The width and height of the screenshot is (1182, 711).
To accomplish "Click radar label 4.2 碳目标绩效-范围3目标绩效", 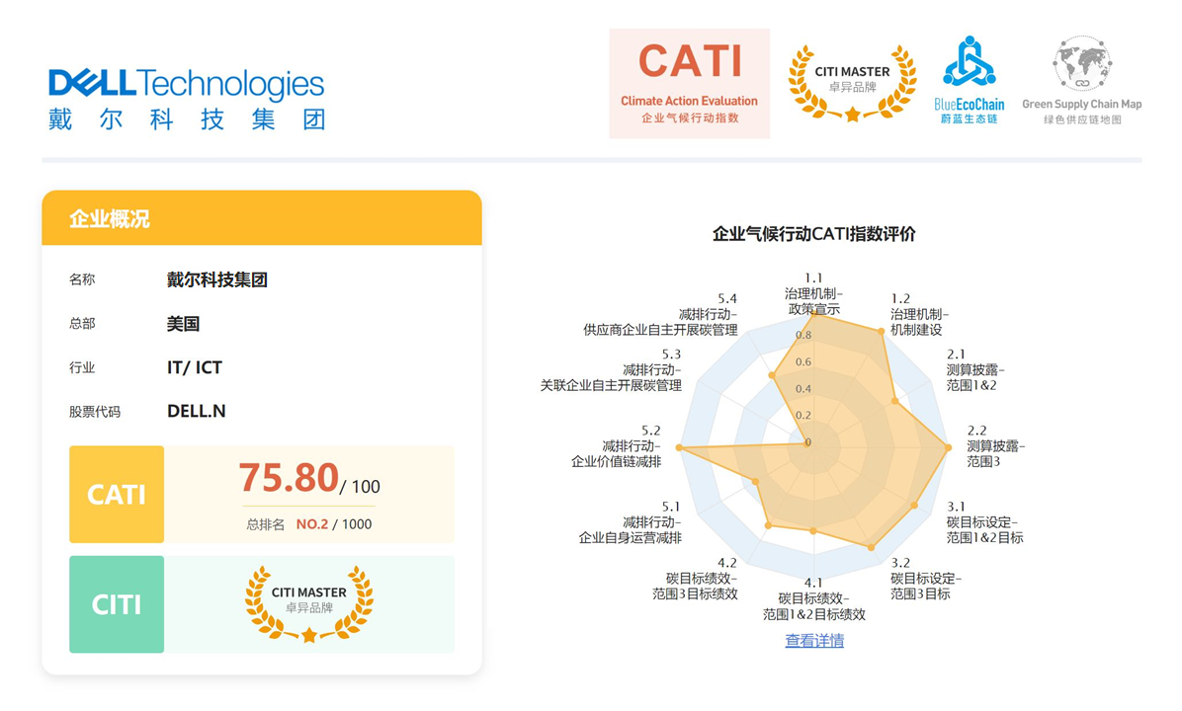I will click(x=695, y=579).
